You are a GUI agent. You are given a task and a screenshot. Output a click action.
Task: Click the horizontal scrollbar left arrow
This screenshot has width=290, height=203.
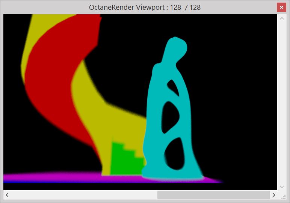(x=7, y=195)
